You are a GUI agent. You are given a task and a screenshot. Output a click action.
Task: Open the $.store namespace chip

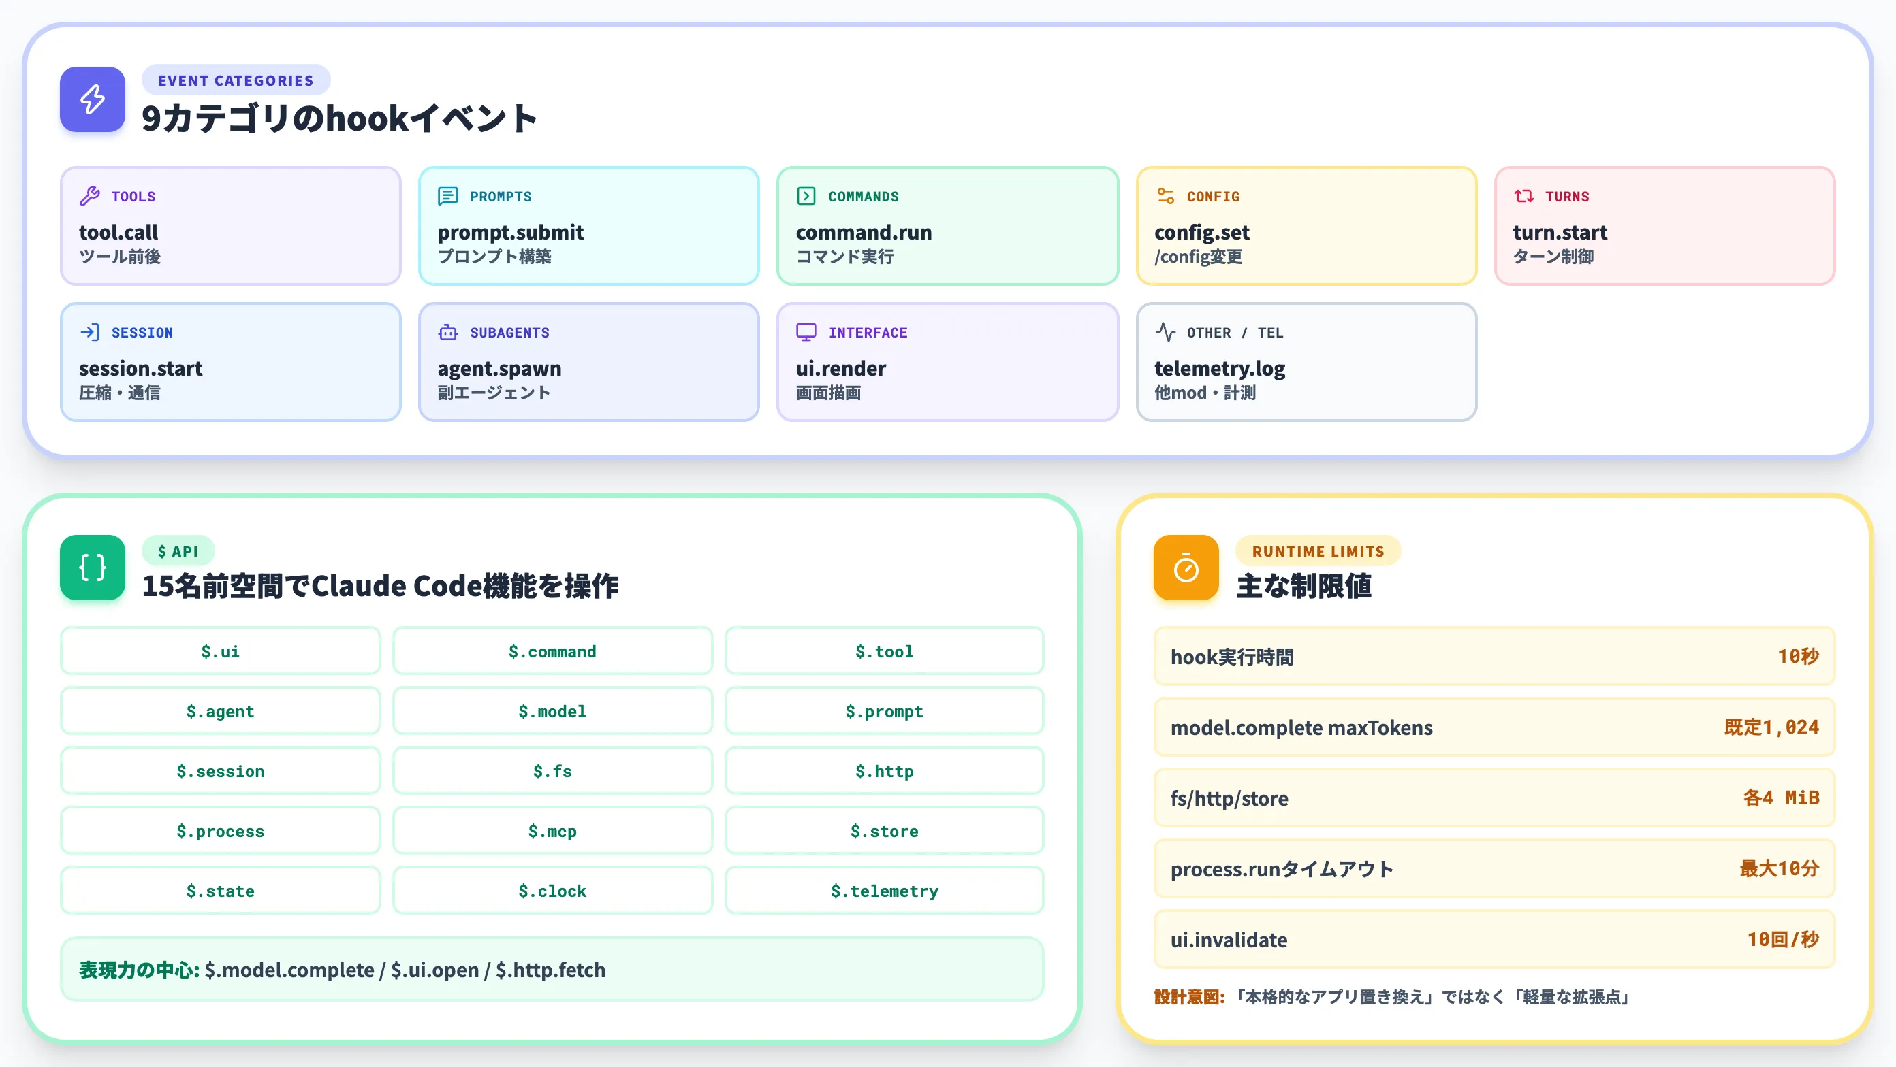click(x=884, y=830)
